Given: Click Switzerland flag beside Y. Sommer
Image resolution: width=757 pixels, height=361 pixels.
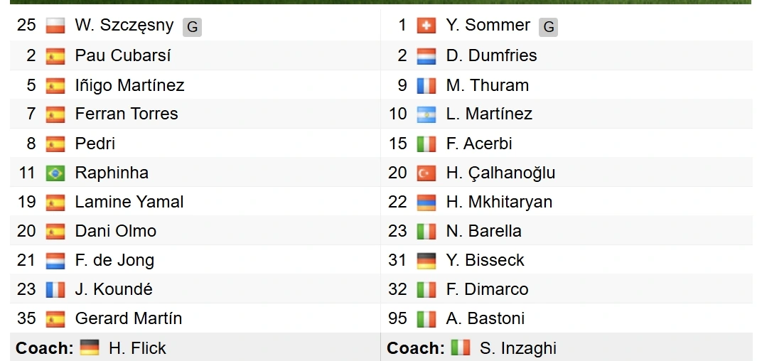Looking at the screenshot, I should [426, 26].
